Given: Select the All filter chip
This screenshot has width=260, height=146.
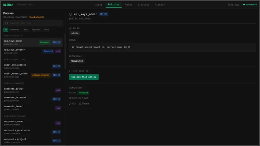Looking at the screenshot, I should (6, 30).
